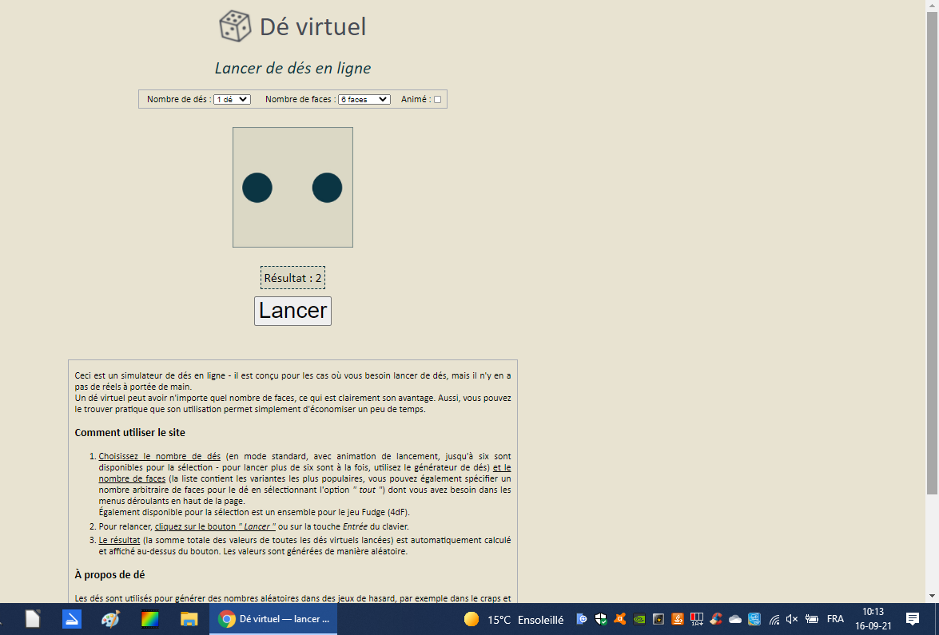The width and height of the screenshot is (939, 635).
Task: Click the FRA language indicator
Action: coord(835,619)
